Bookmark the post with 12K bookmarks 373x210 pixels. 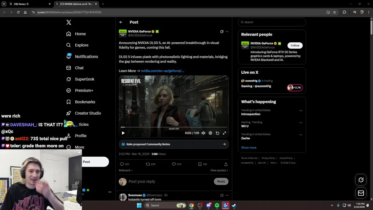coord(203,164)
